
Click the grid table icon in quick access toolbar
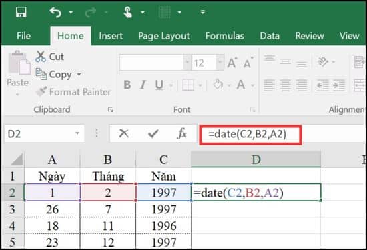pyautogui.click(x=165, y=12)
